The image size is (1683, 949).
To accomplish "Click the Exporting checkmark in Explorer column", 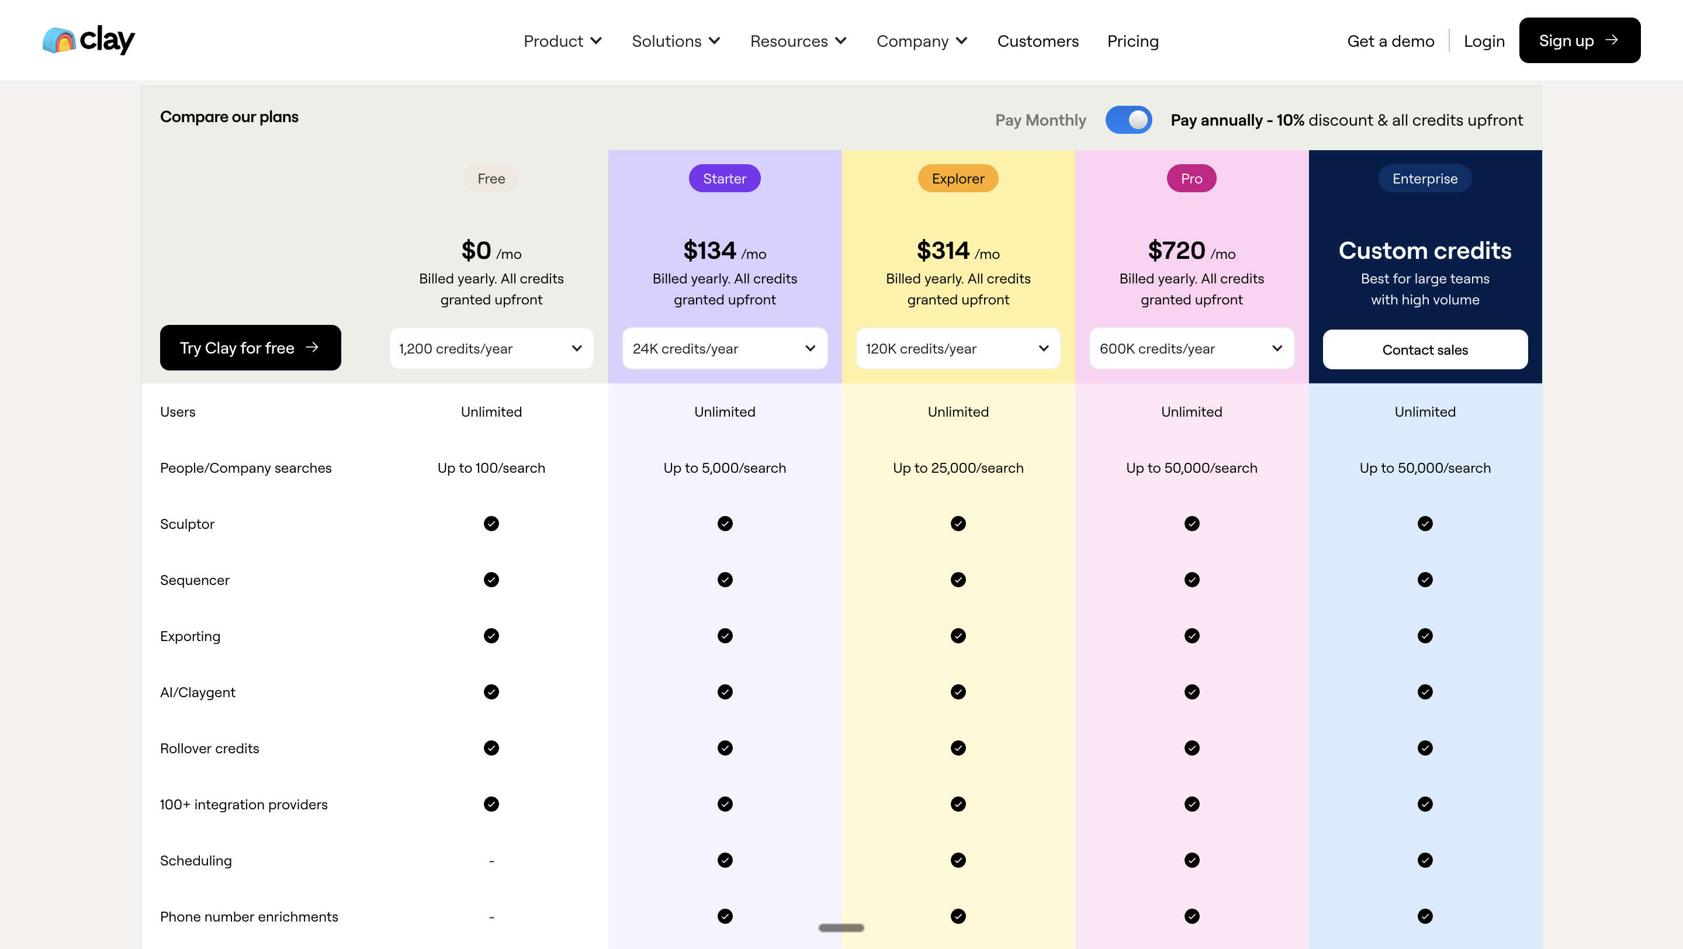I will click(958, 636).
